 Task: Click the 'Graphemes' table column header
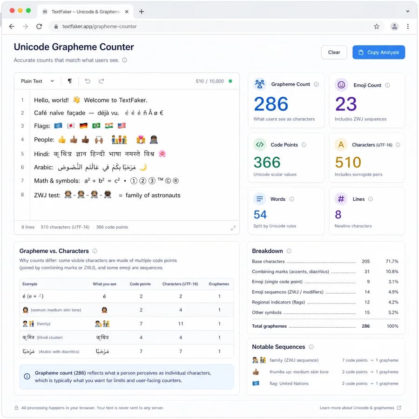click(219, 284)
